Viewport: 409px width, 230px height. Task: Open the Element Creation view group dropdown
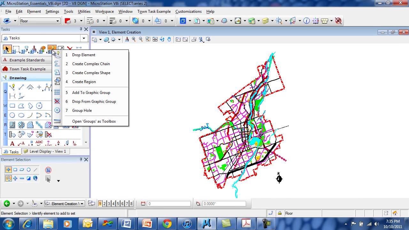82,204
